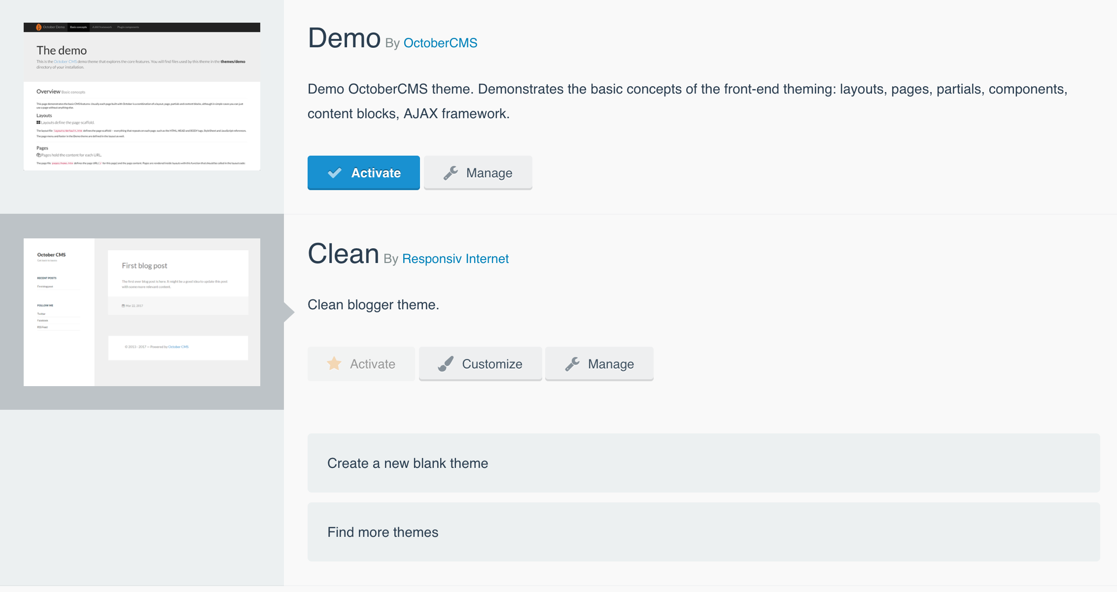Click the wrench icon for the Clean theme
Viewport: 1117px width, 592px height.
point(572,363)
